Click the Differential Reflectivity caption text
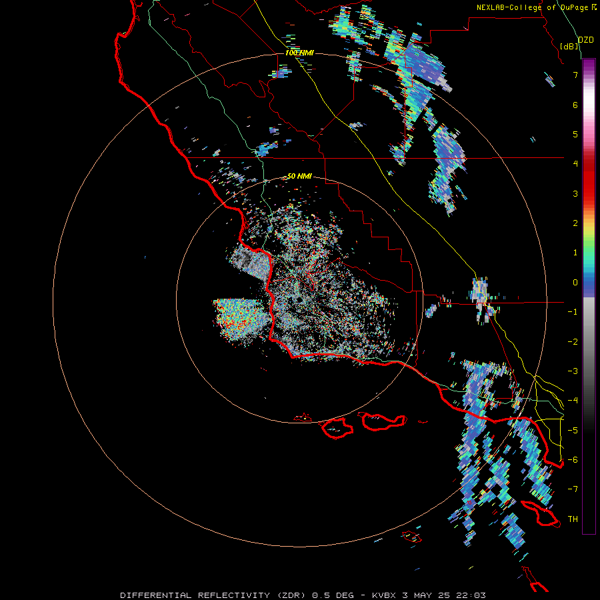 pos(213,595)
